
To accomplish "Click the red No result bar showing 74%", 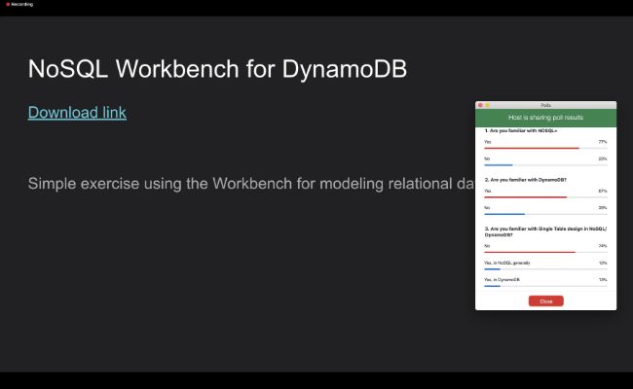I will click(x=530, y=252).
